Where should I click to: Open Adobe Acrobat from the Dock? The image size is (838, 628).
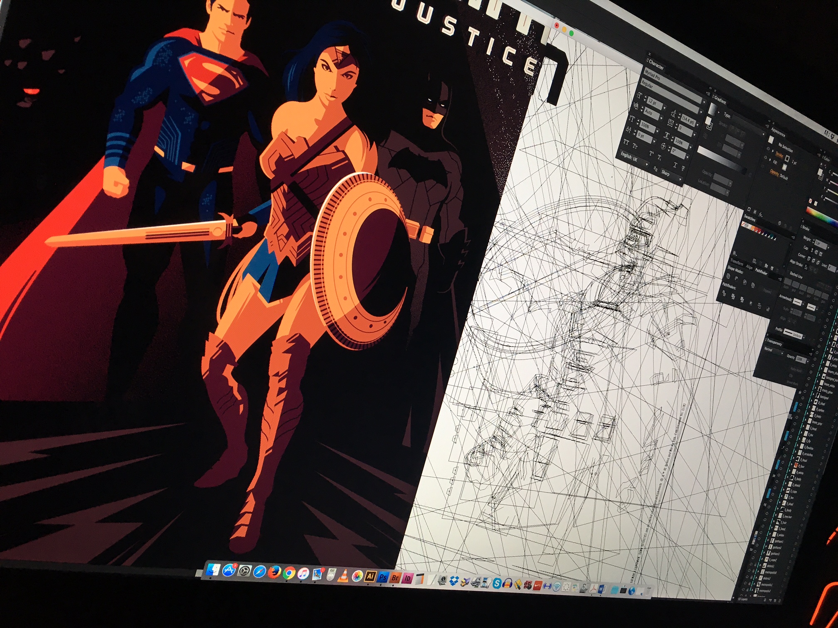[593, 589]
